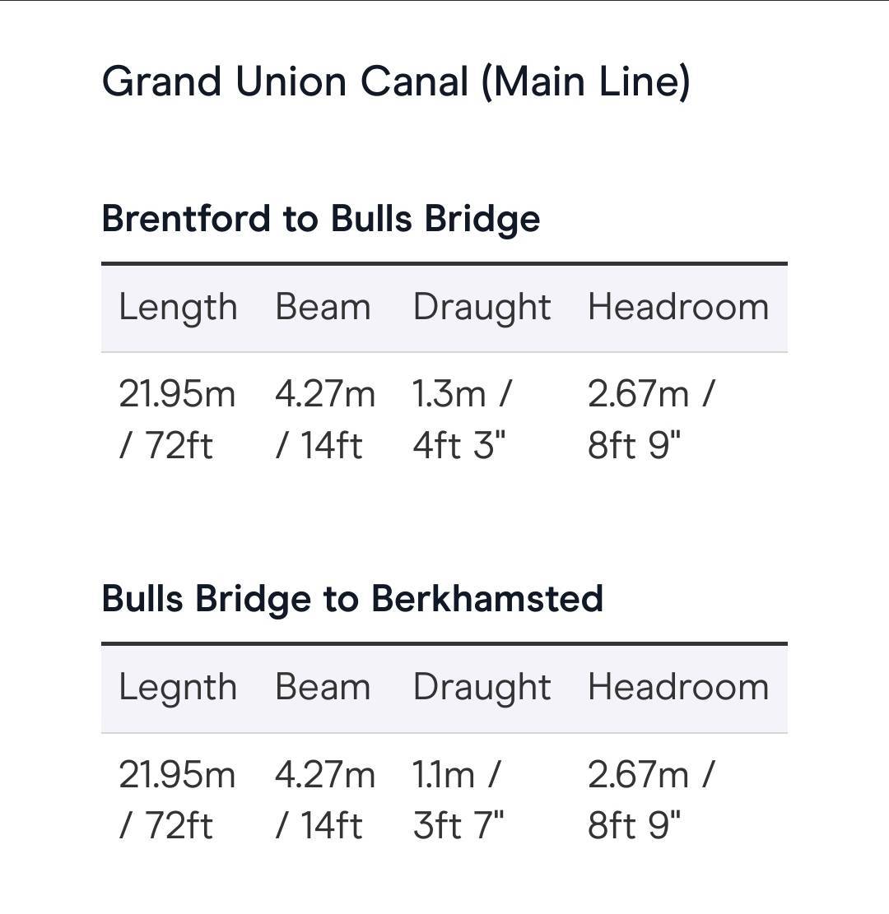Click the dark rule above the Brentford table
This screenshot has width=889, height=914.
[444, 263]
